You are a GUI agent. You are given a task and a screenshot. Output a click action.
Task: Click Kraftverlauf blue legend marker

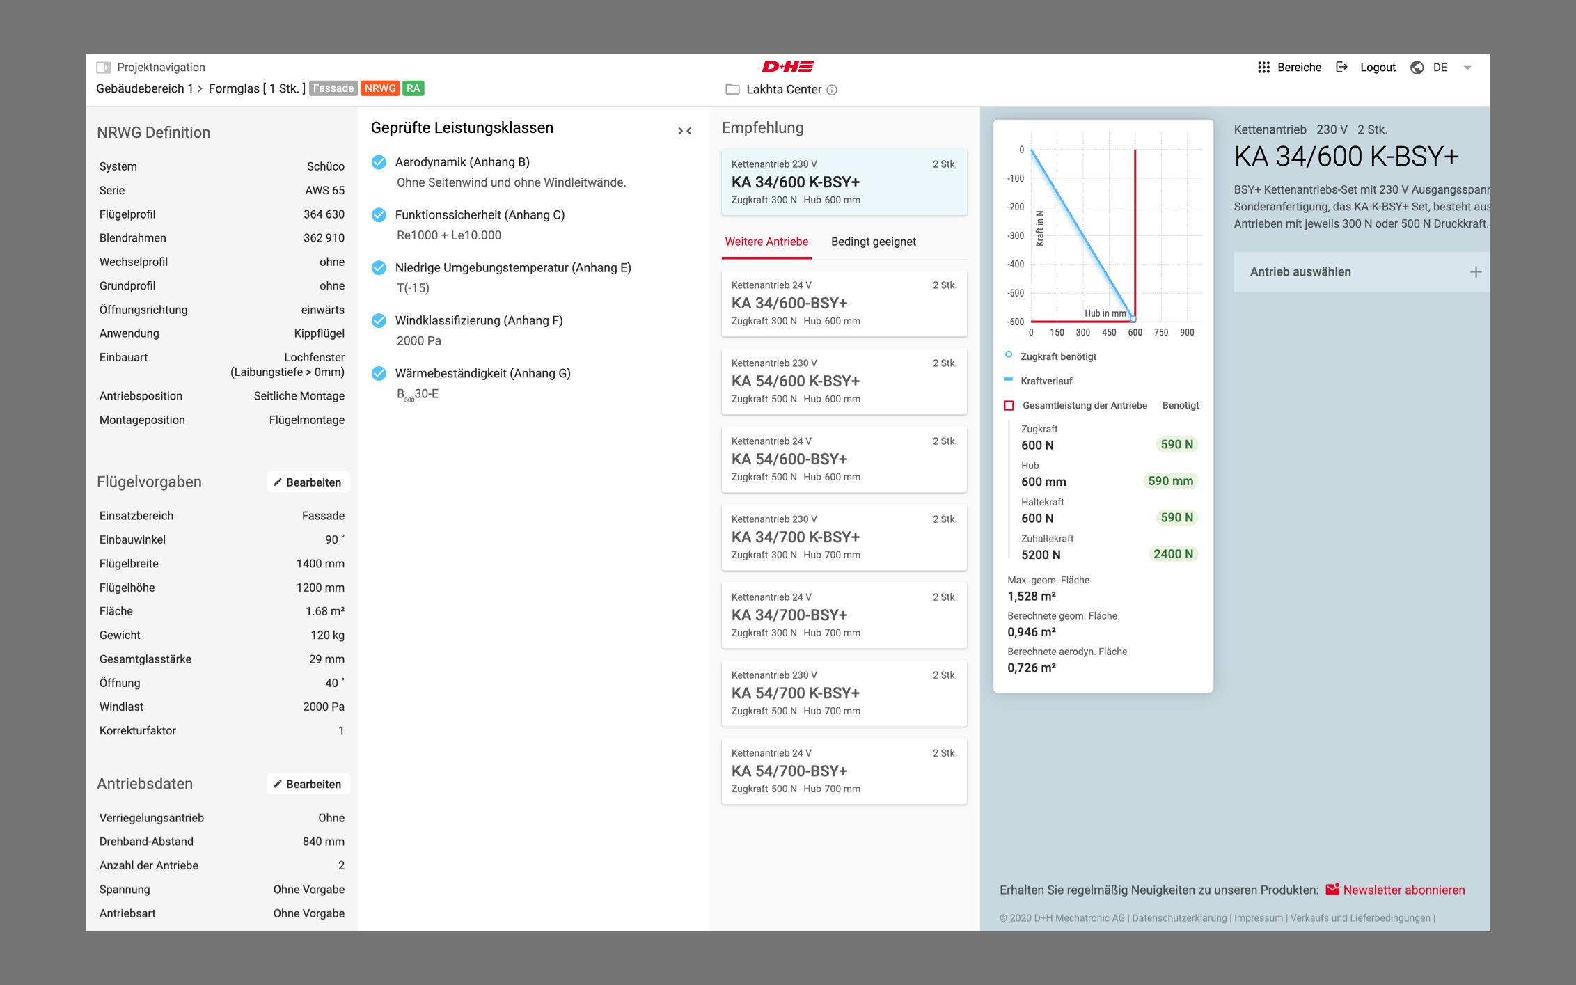pos(1009,380)
